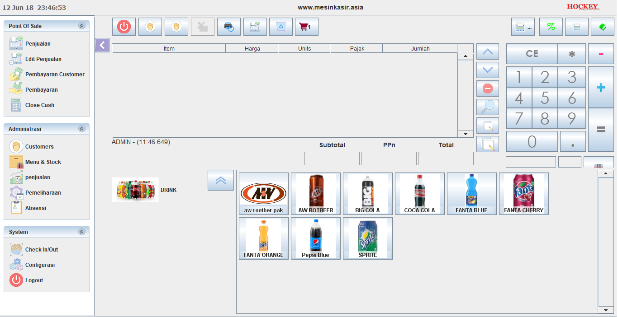Collapse the System panel
Viewport: 618px width, 317px height.
click(x=81, y=232)
